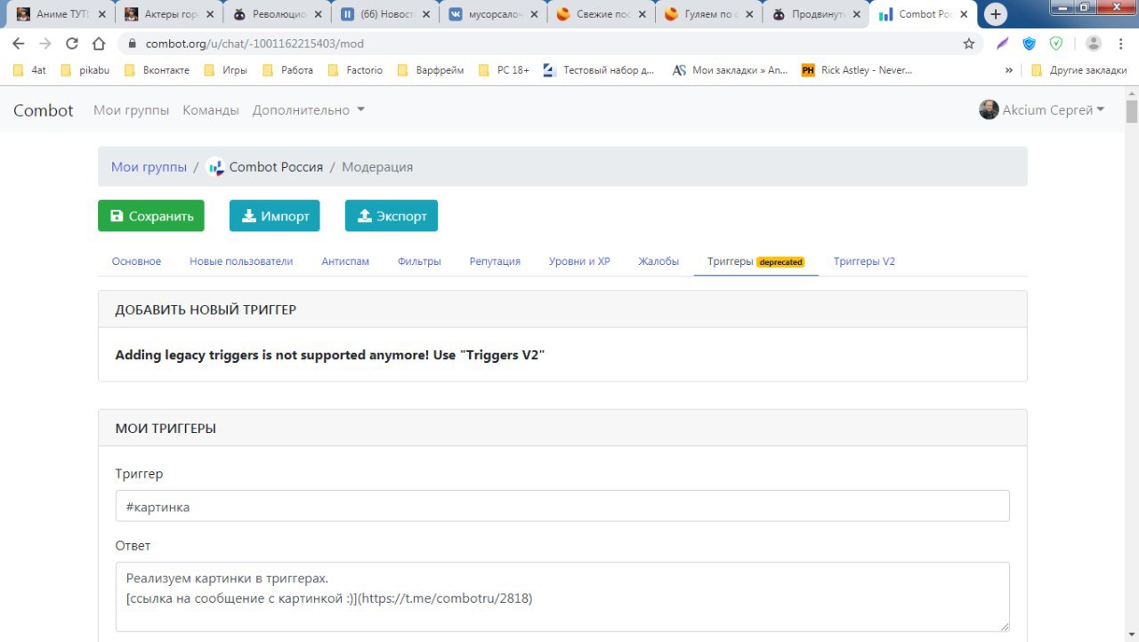Screen dimensions: 1139x642
Task: Switch to the Триггеры V2 tab
Action: tap(864, 261)
